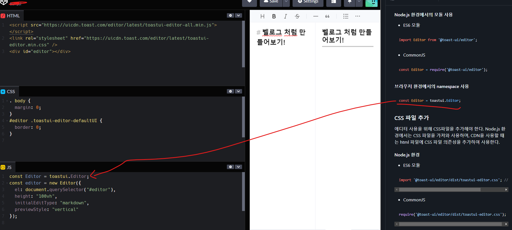512x230 pixels.
Task: Collapse the #editor CSS rule fold arrow
Action: coord(7,121)
